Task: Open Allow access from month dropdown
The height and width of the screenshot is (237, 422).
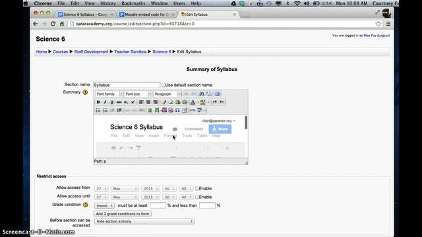Action: [125, 189]
